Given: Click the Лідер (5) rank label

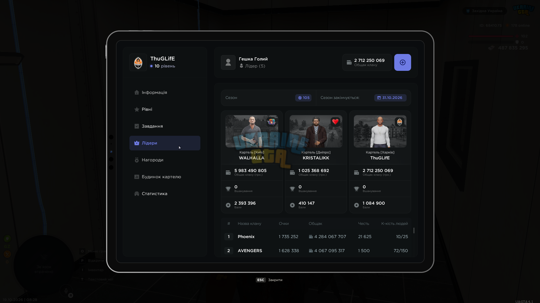Looking at the screenshot, I should 252,66.
